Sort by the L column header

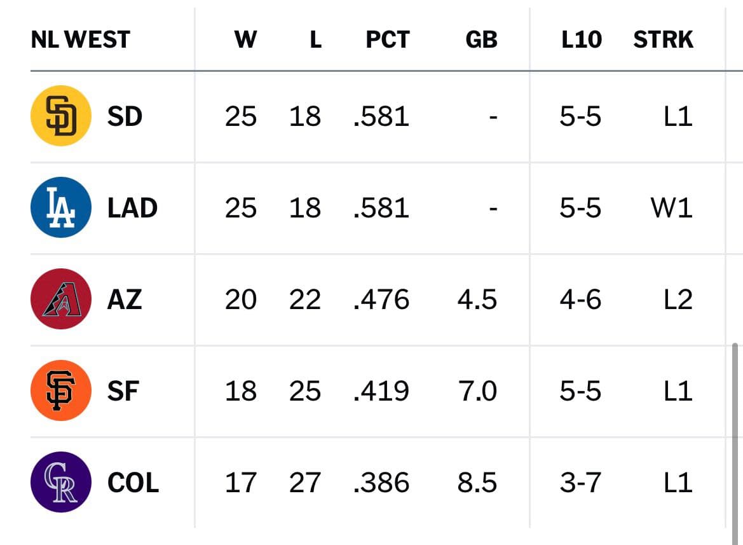(x=316, y=39)
